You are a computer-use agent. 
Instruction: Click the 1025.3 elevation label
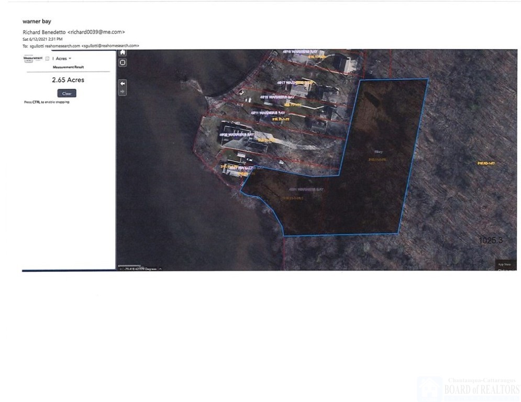[x=491, y=240]
